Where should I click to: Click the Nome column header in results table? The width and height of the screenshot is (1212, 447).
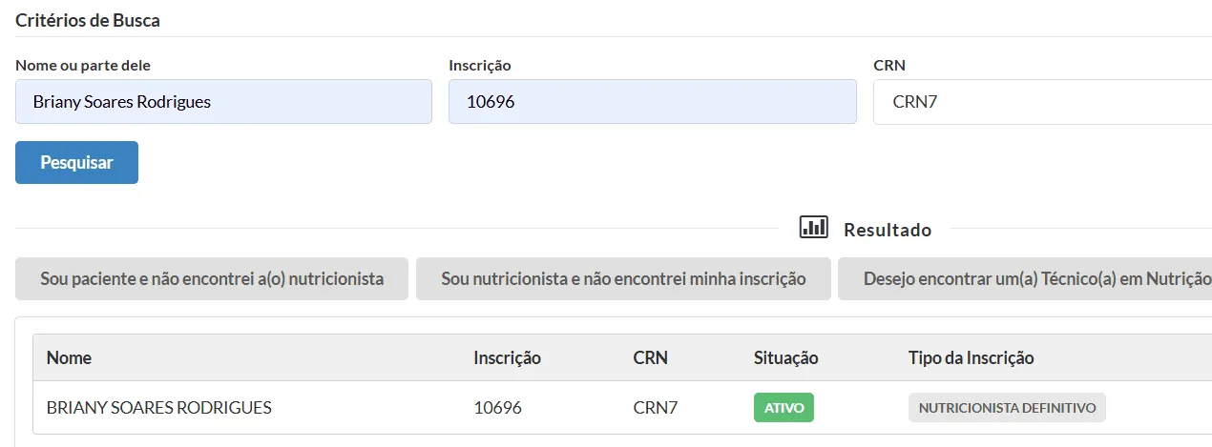[x=69, y=358]
